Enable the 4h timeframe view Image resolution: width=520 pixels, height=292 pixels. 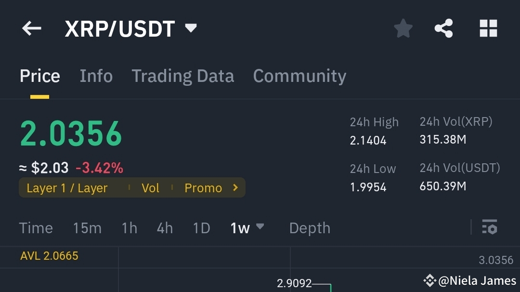(x=164, y=228)
